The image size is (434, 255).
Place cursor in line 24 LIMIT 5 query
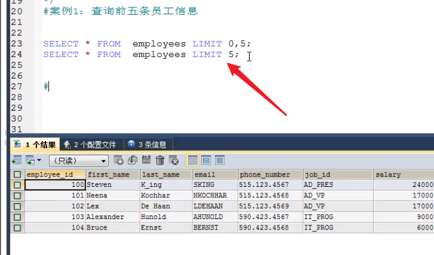141,54
